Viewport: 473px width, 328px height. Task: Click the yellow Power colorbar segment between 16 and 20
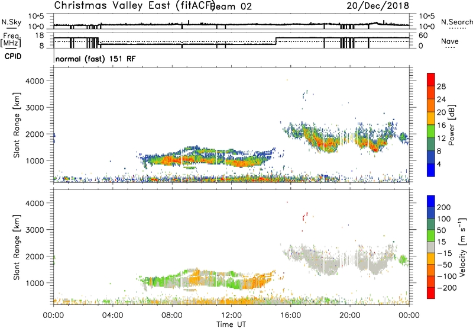click(431, 118)
